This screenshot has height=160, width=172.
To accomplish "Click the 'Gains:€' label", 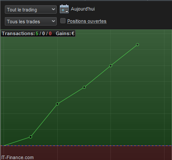I will [65, 33].
